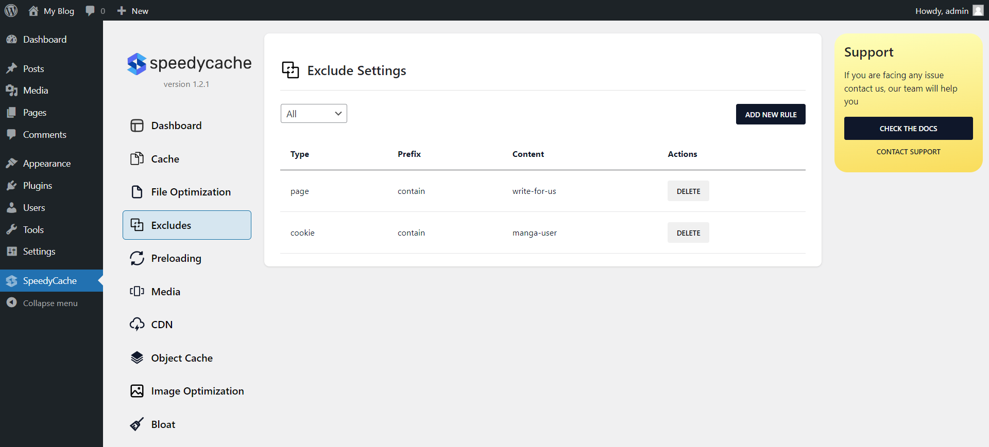Click the plus New icon in admin bar

click(122, 11)
